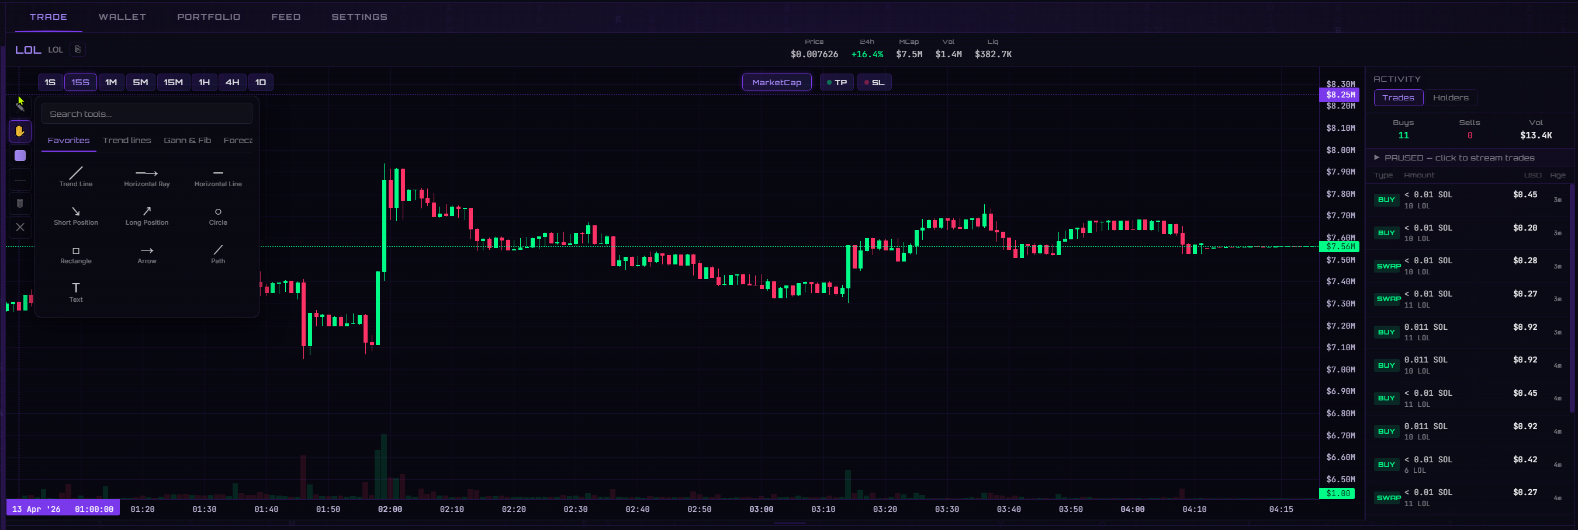Select the Rectangle drawing tool
Viewport: 1578px width, 530px height.
pos(76,253)
